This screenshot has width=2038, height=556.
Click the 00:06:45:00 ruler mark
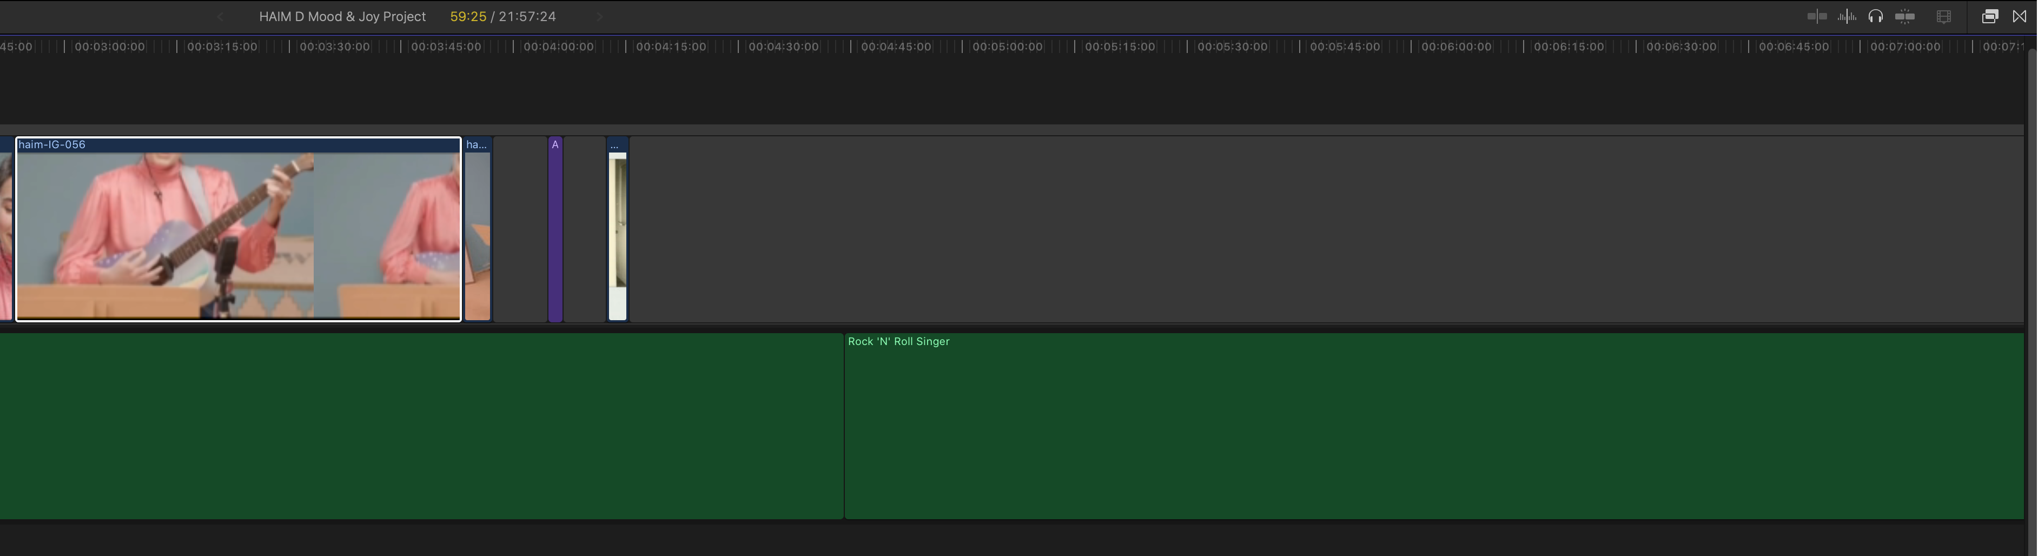point(1794,47)
